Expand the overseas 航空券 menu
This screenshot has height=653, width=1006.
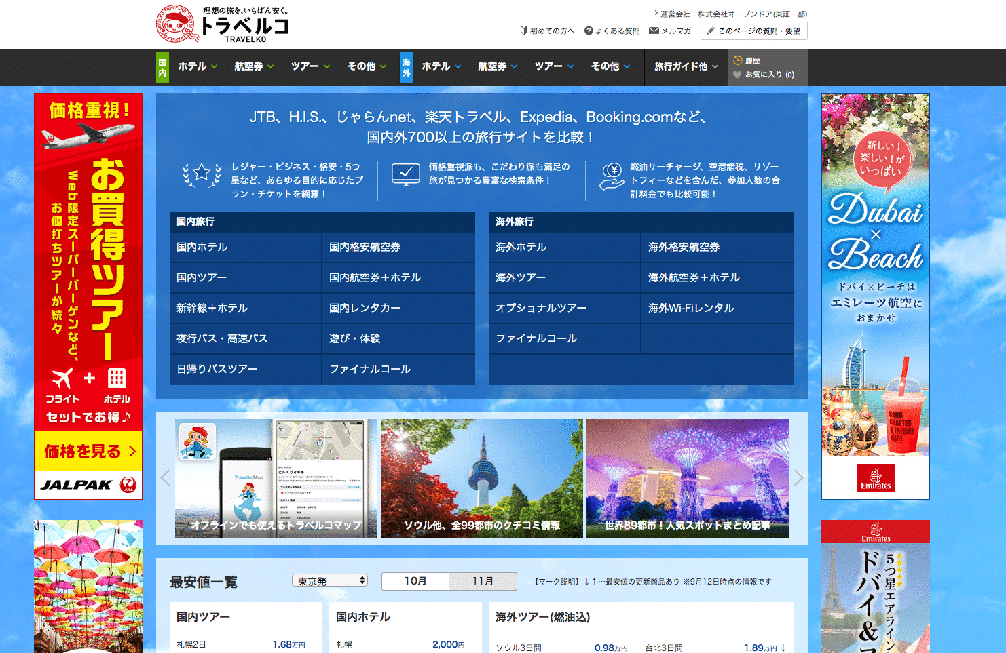[498, 66]
